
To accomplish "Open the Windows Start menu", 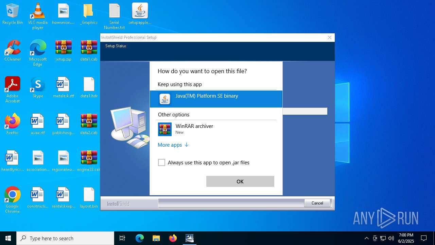I will click(8, 238).
